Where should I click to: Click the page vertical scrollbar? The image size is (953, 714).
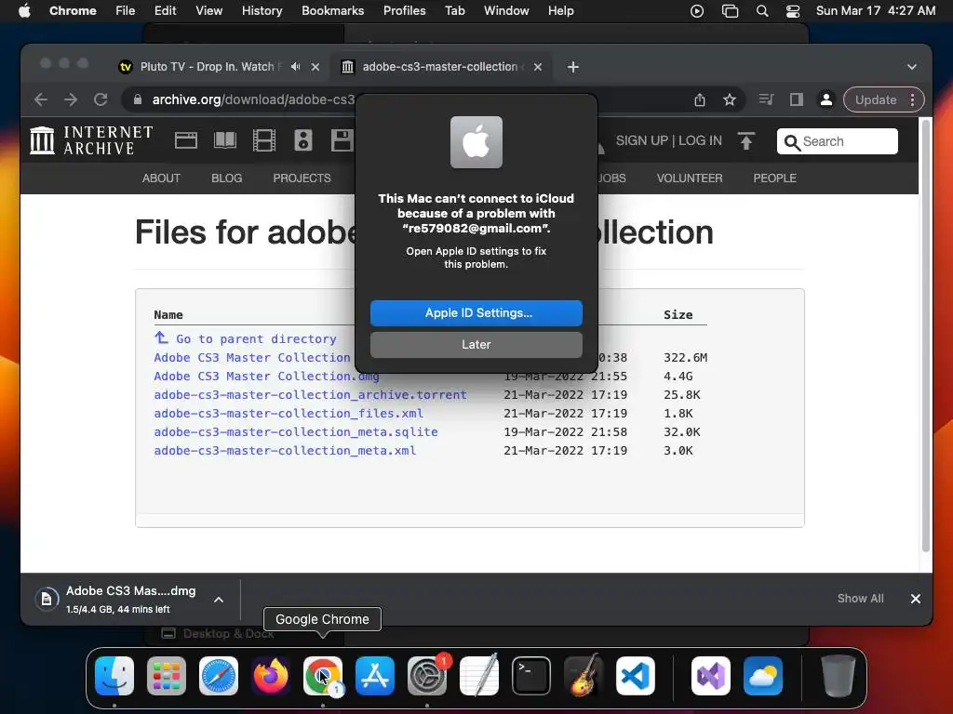point(926,336)
